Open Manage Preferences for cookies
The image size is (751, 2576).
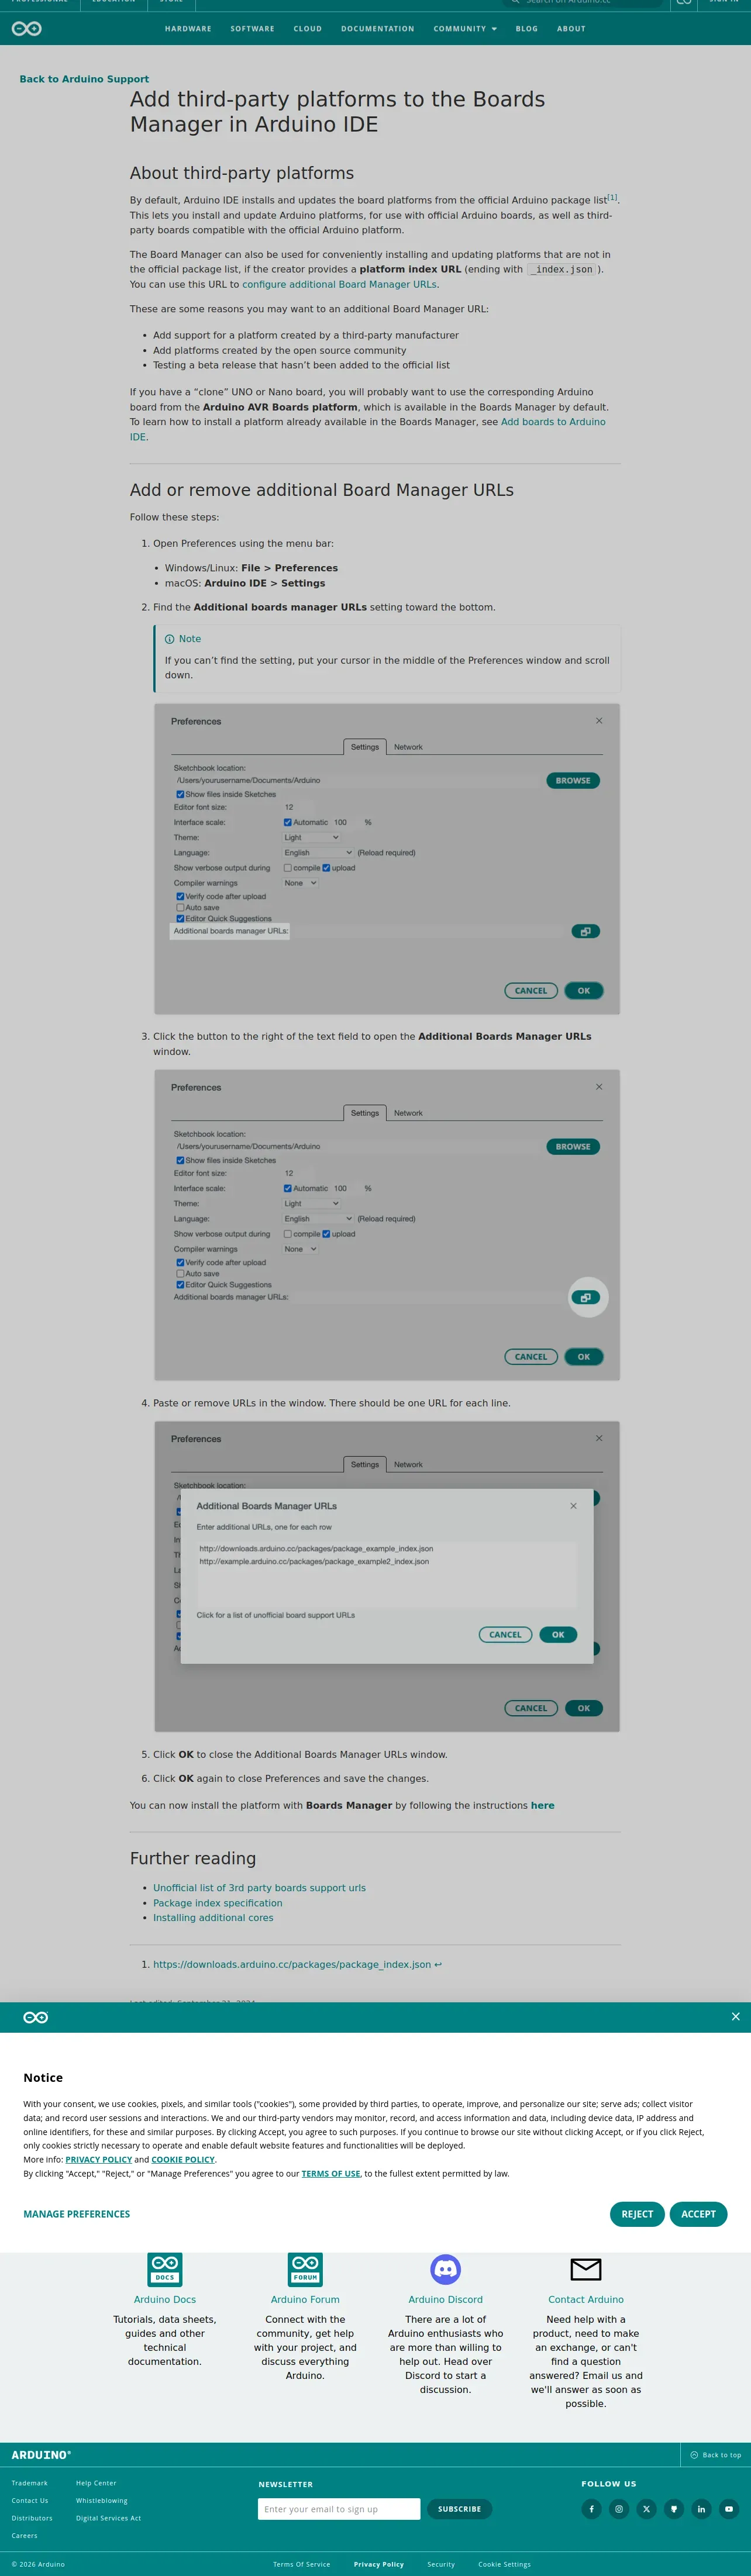click(x=77, y=2214)
